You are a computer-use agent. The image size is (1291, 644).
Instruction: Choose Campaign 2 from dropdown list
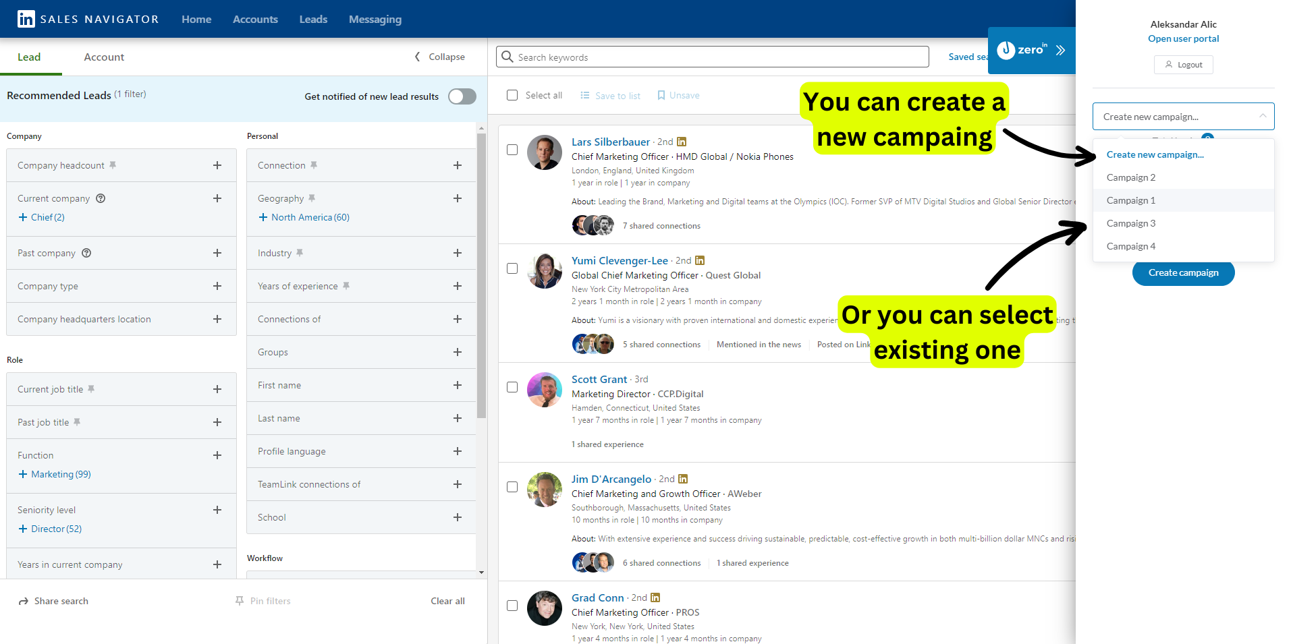click(x=1183, y=177)
